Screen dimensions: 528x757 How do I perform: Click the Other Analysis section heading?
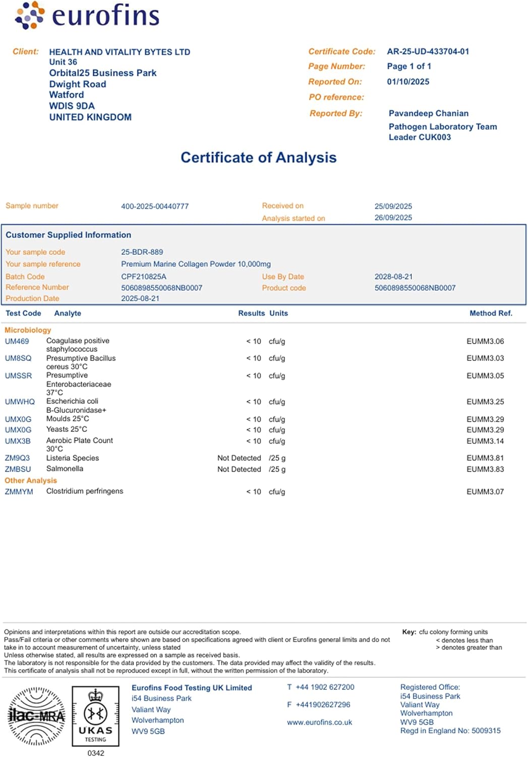tap(31, 480)
